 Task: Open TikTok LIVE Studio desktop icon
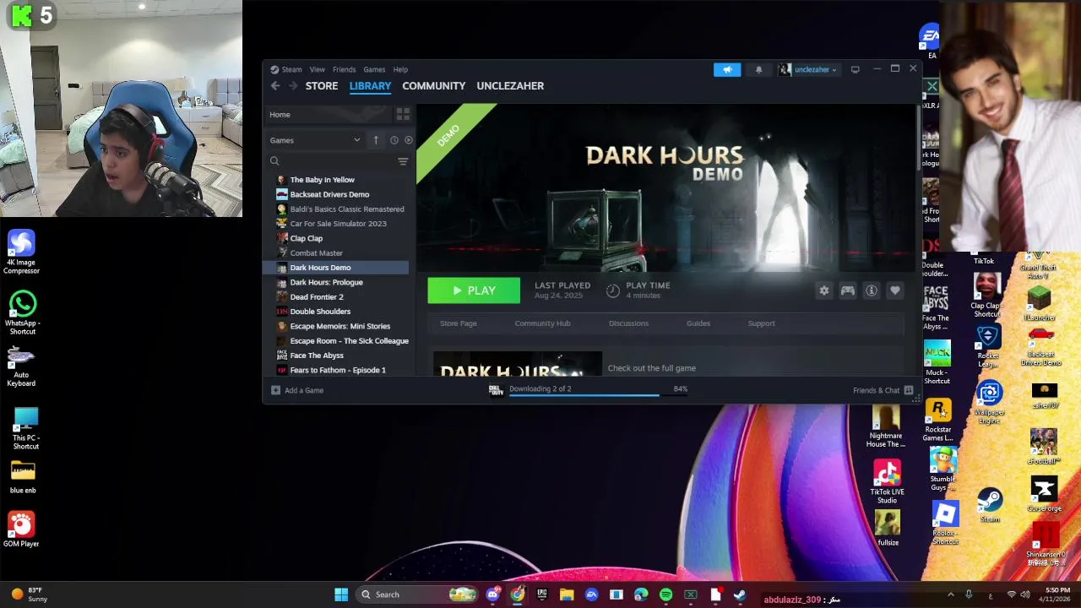pyautogui.click(x=887, y=481)
